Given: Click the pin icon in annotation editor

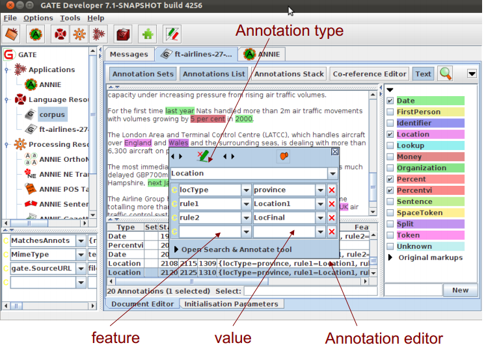Looking at the screenshot, I should click(284, 157).
